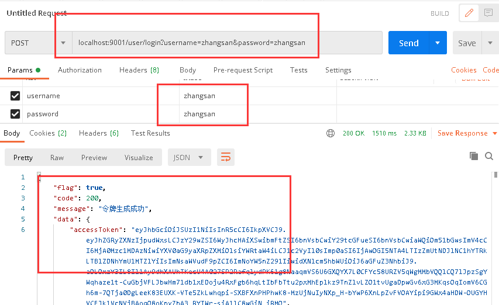Click the username key cell
This screenshot has width=499, height=305.
tap(101, 96)
